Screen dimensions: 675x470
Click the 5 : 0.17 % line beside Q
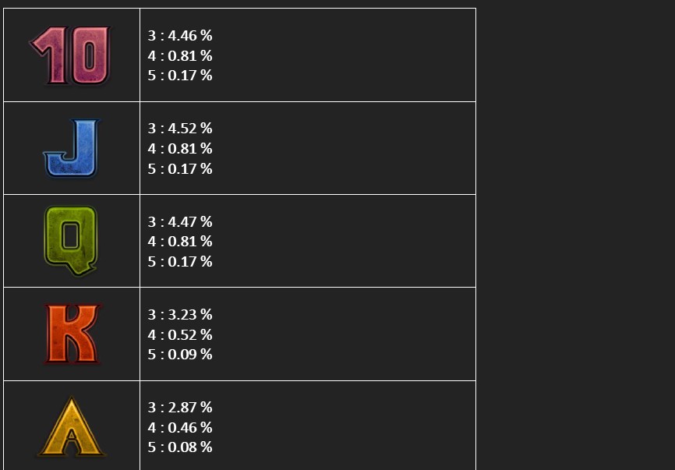(180, 261)
